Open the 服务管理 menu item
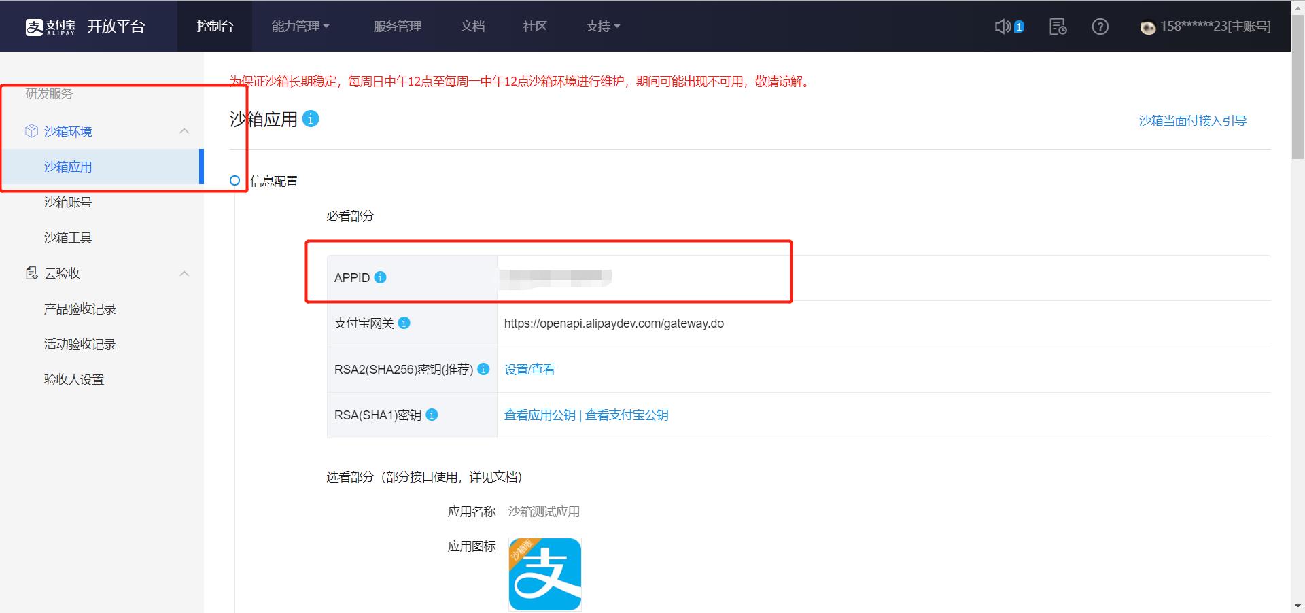Viewport: 1305px width, 613px height. (x=398, y=26)
